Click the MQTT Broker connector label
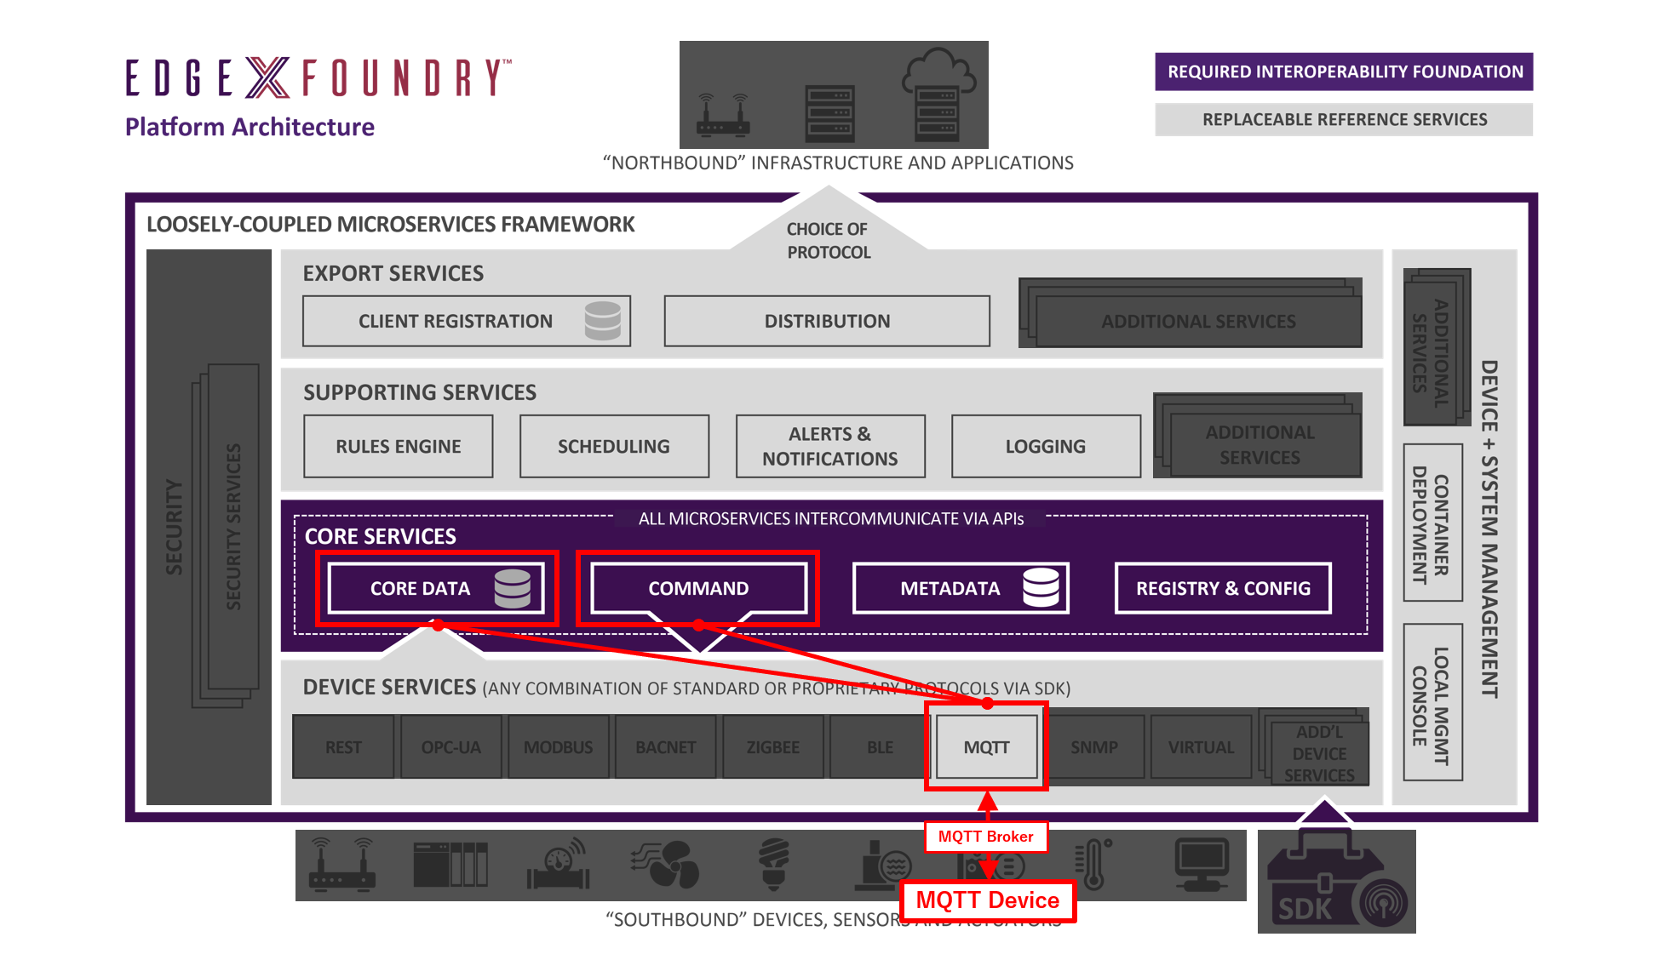The image size is (1664, 977). tap(987, 836)
